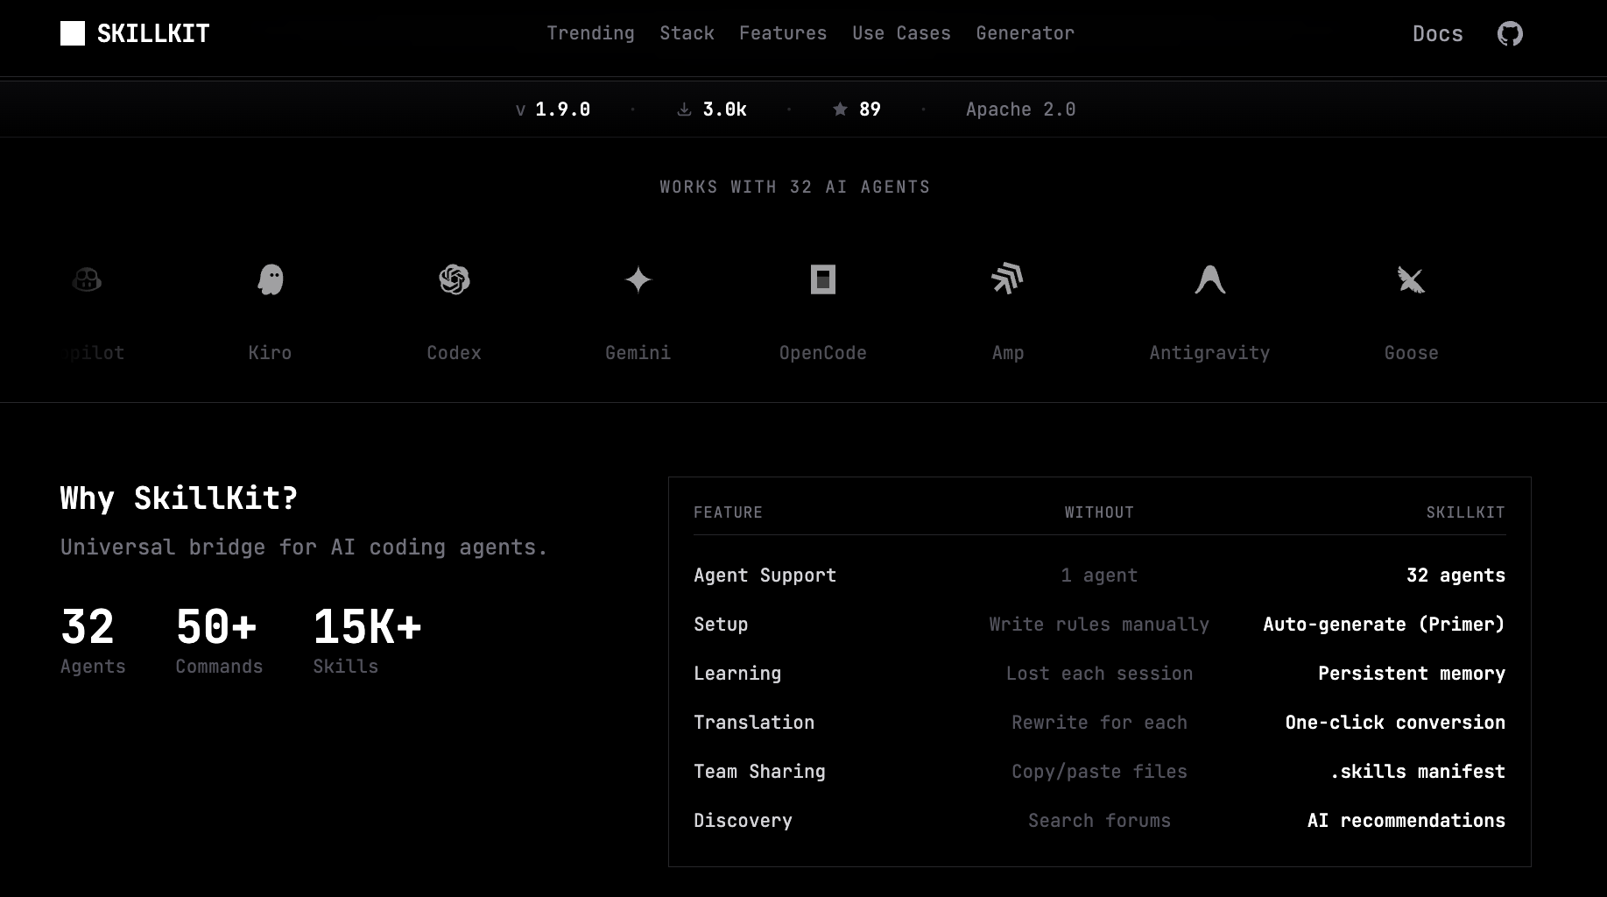Click the Codex OpenAI icon
This screenshot has width=1607, height=897.
(454, 279)
